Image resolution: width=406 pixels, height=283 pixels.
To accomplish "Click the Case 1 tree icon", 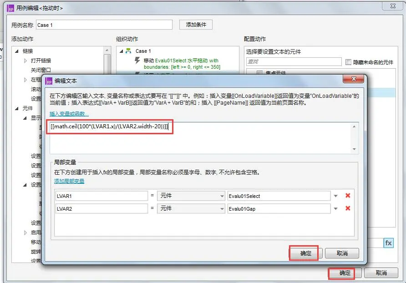I will [x=128, y=51].
